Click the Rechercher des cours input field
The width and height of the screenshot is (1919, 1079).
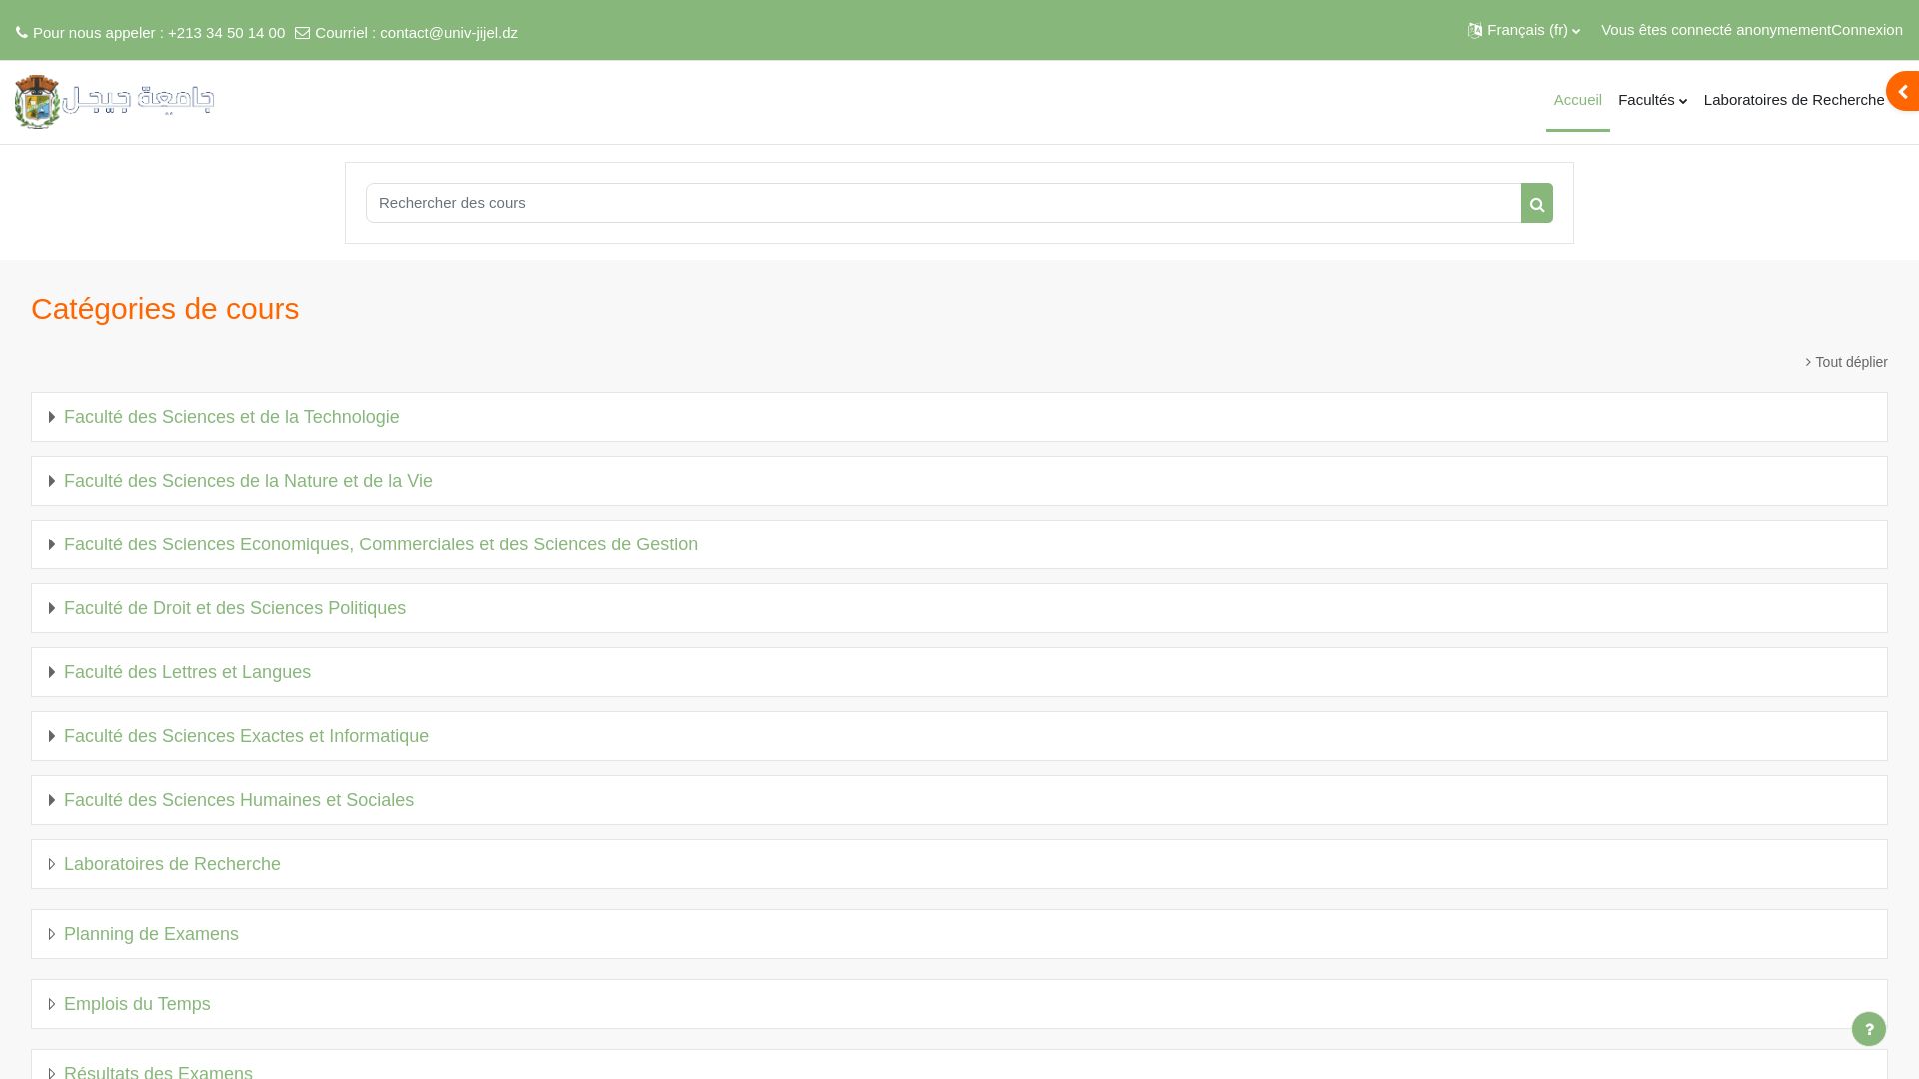click(x=942, y=202)
